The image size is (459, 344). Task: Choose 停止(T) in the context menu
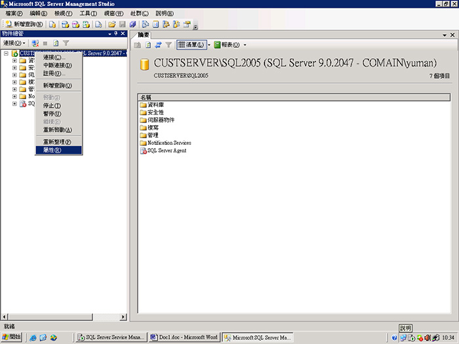[x=58, y=105]
